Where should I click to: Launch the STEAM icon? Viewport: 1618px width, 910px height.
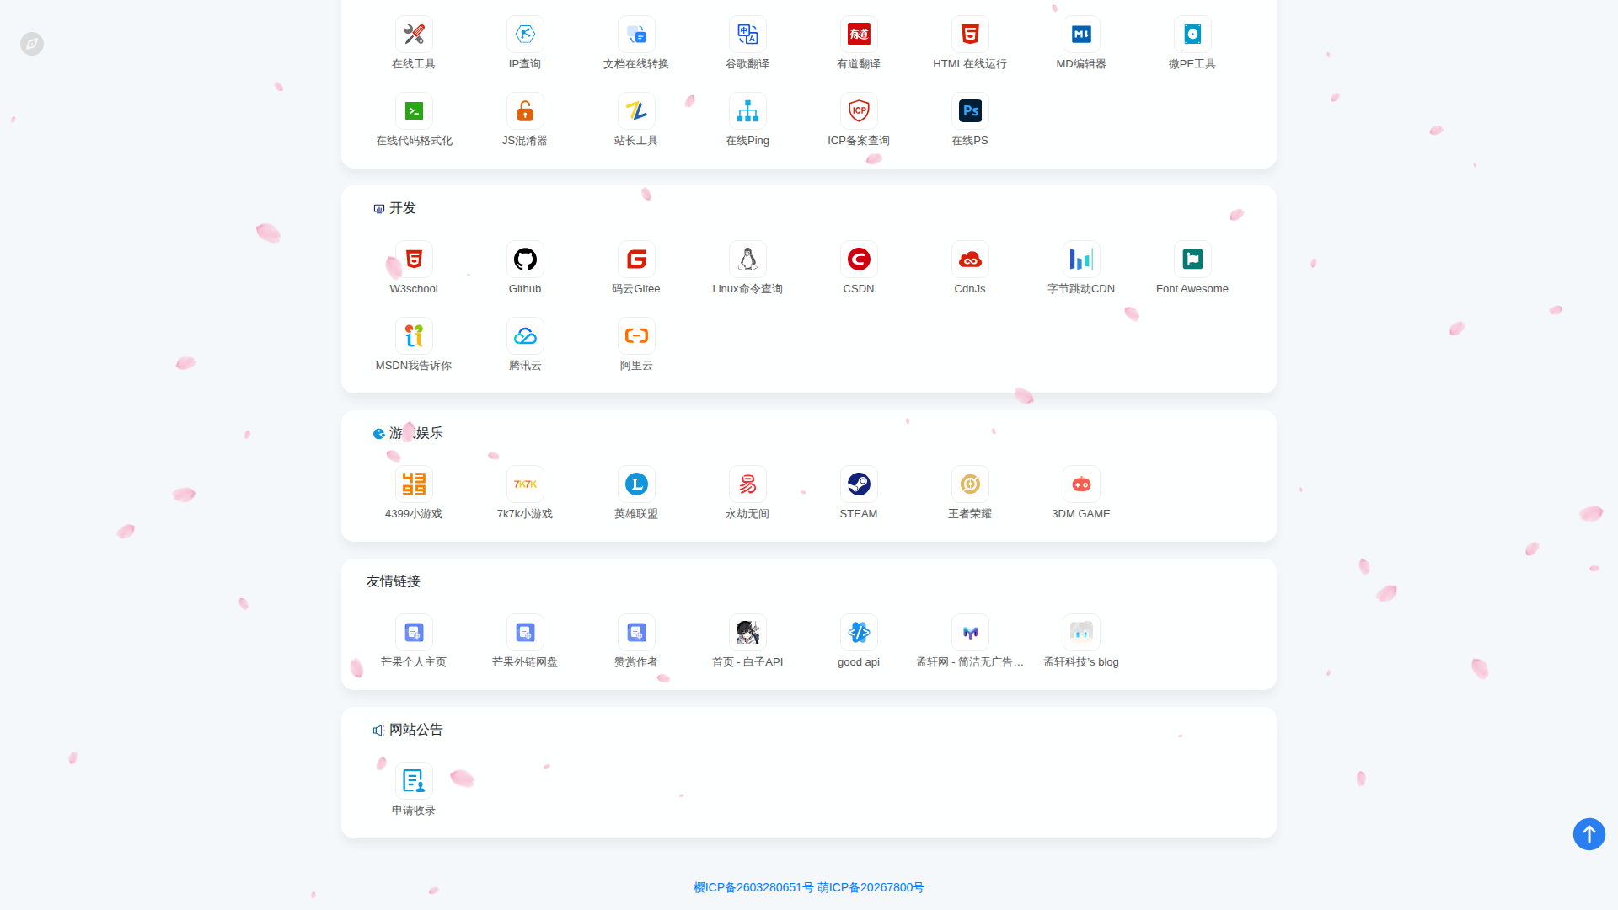pos(859,484)
